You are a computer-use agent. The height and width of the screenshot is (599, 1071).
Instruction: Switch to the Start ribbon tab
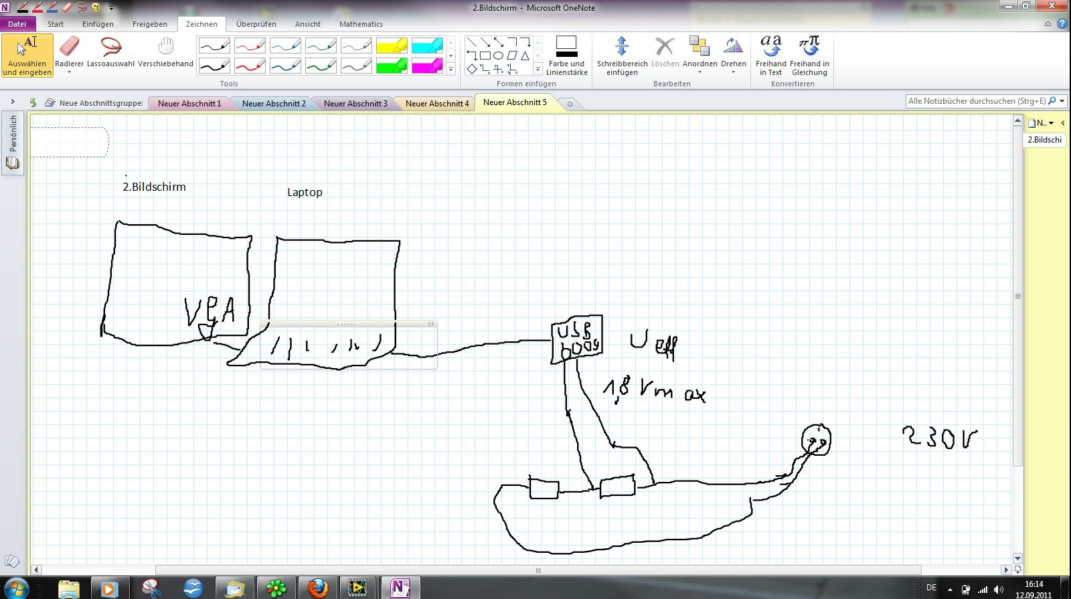56,24
